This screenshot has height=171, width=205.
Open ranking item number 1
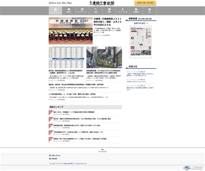click(x=74, y=112)
